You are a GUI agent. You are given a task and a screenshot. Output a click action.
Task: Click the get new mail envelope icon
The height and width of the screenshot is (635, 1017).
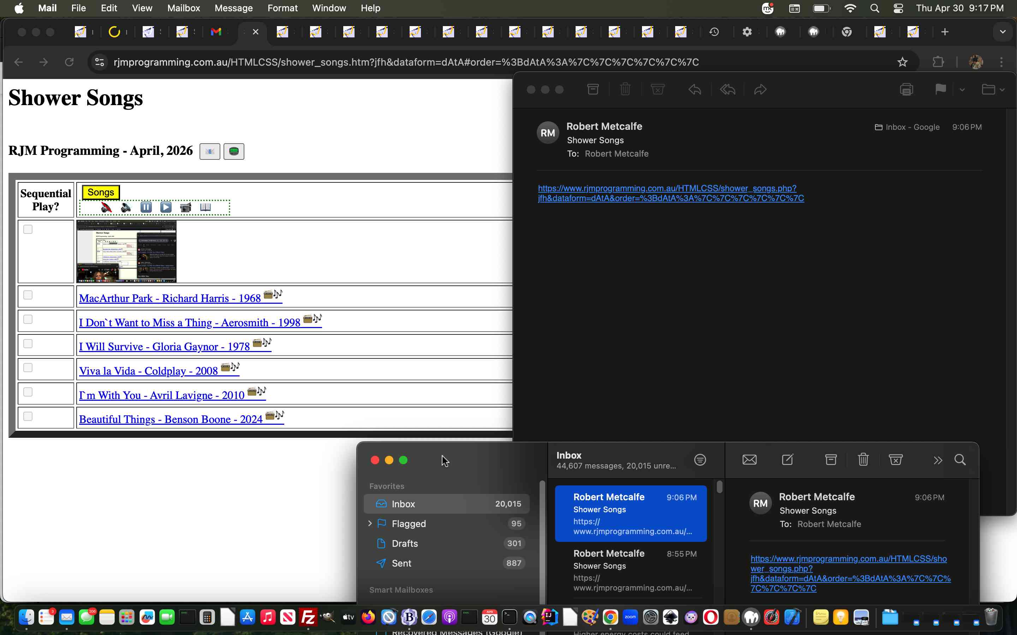coord(749,460)
